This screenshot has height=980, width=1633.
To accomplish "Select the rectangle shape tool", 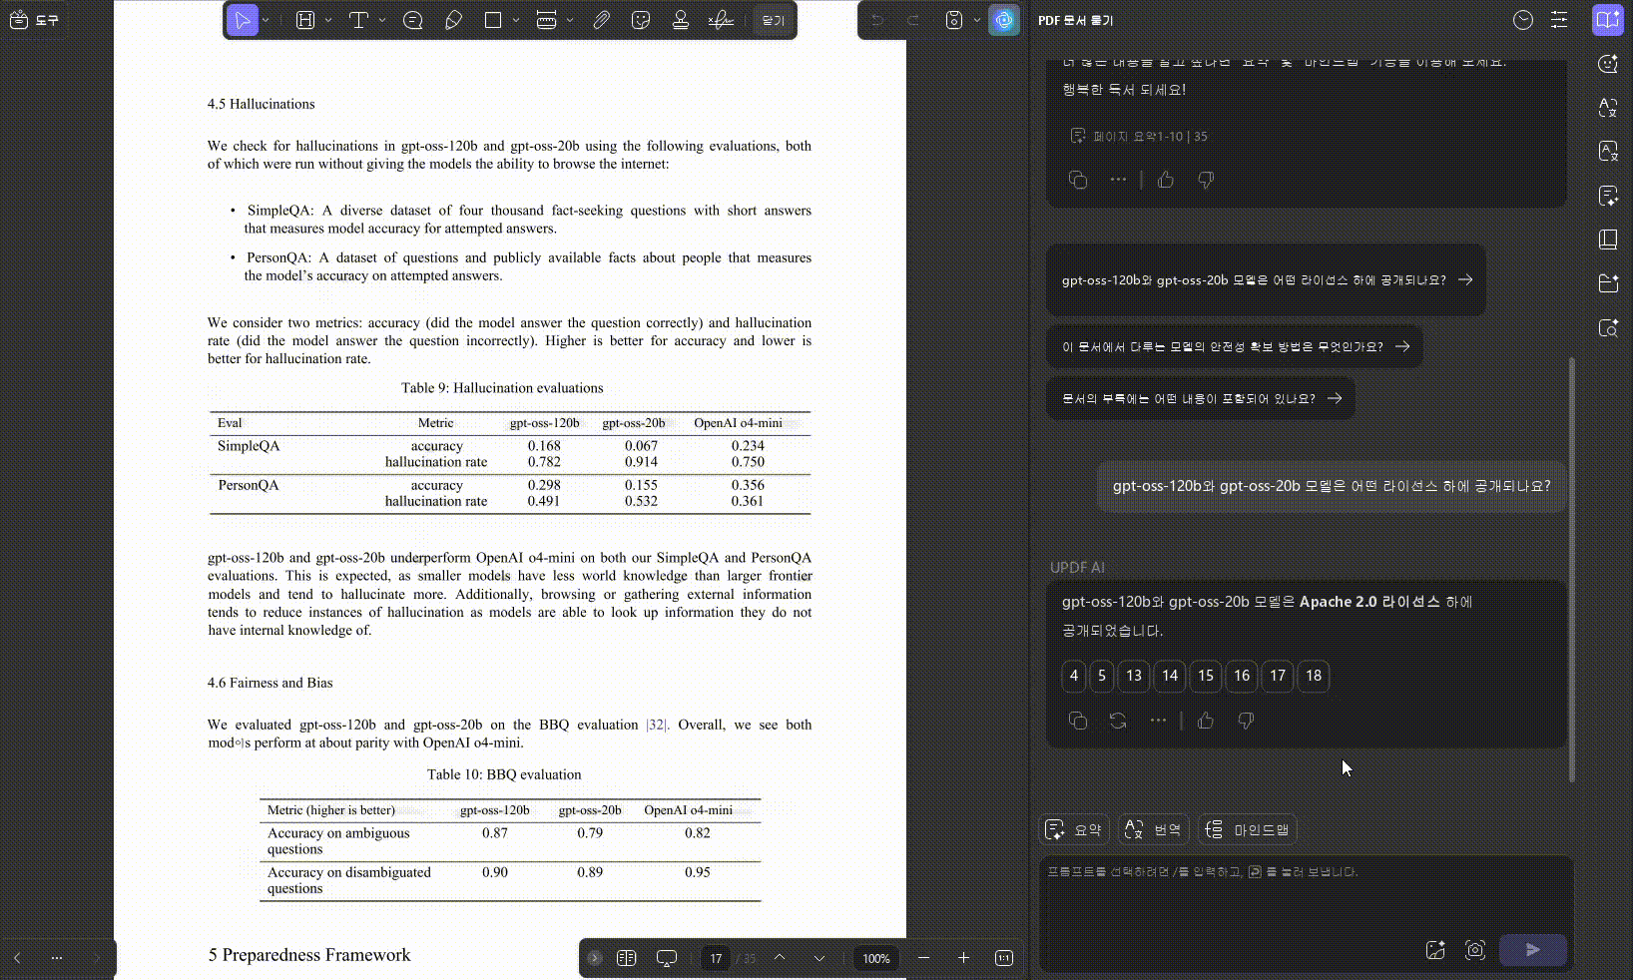I will click(x=493, y=20).
